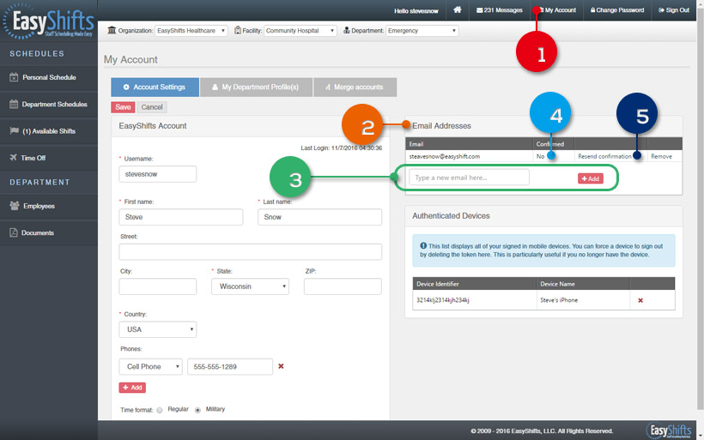The image size is (704, 440).
Task: Open Employees in sidebar
Action: point(49,206)
